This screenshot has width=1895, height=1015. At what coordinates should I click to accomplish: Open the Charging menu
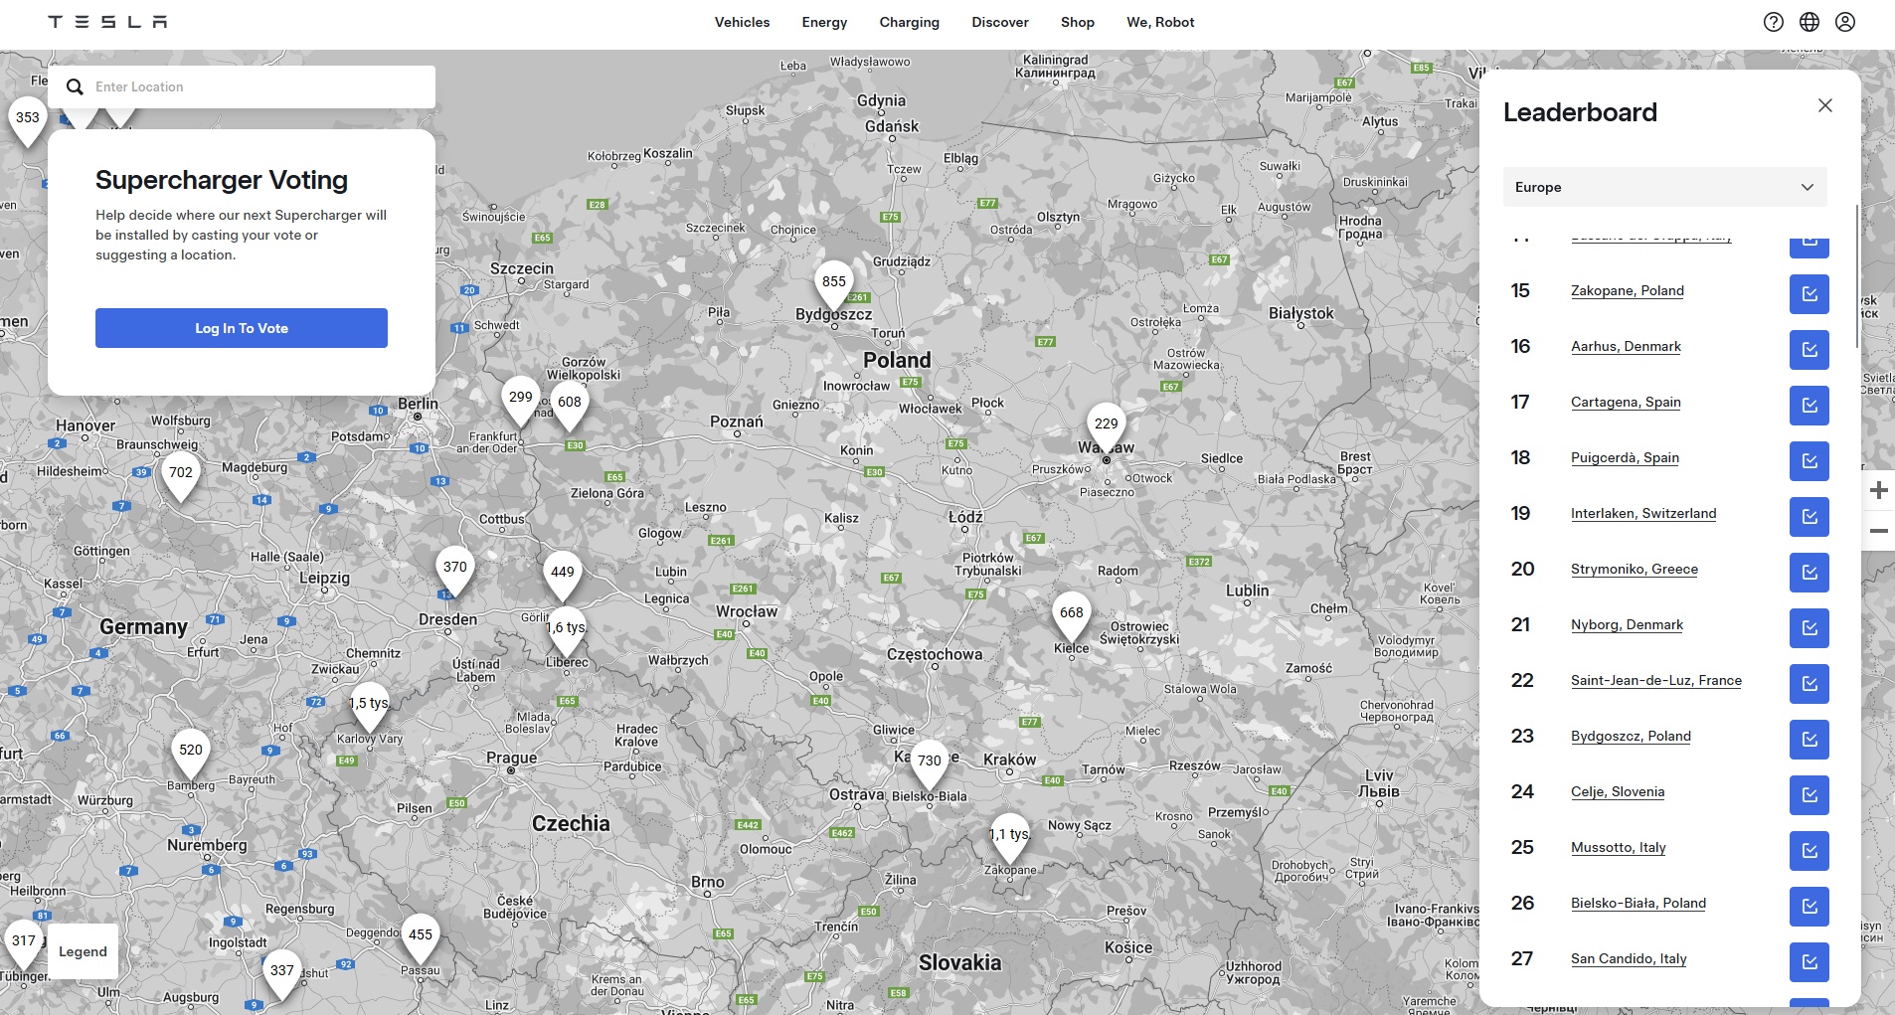coord(909,22)
